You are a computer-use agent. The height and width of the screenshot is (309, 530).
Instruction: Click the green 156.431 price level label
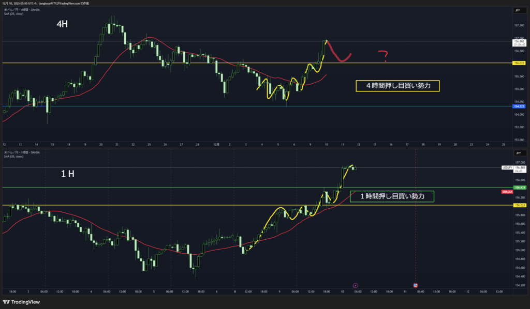[519, 187]
